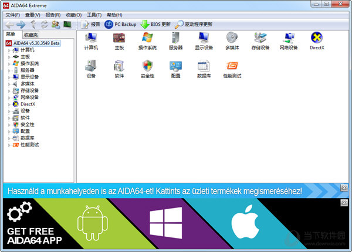Expand the 主板 tree node
Screen dimensions: 352x252
pyautogui.click(x=9, y=57)
